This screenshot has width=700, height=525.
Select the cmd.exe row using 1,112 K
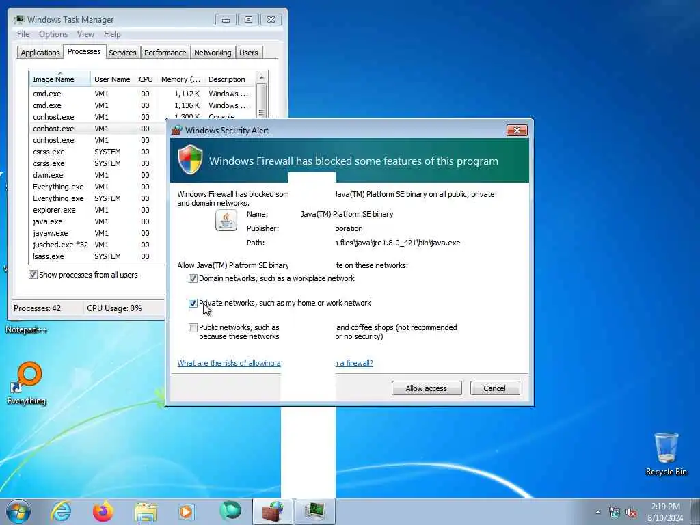click(142, 94)
